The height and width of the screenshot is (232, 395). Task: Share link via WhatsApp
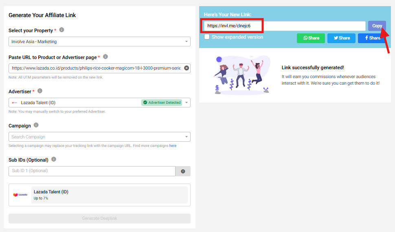point(311,38)
